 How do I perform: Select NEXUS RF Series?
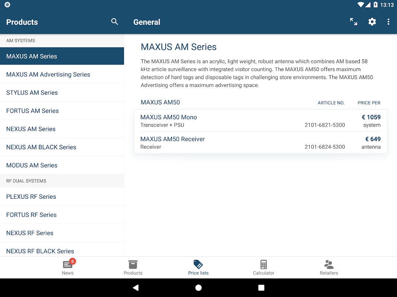62,233
